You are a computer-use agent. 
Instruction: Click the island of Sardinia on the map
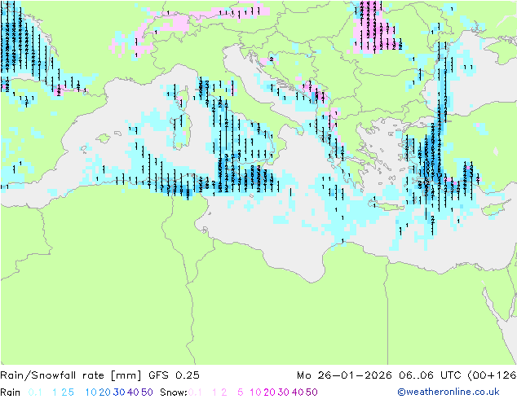coord(181,130)
